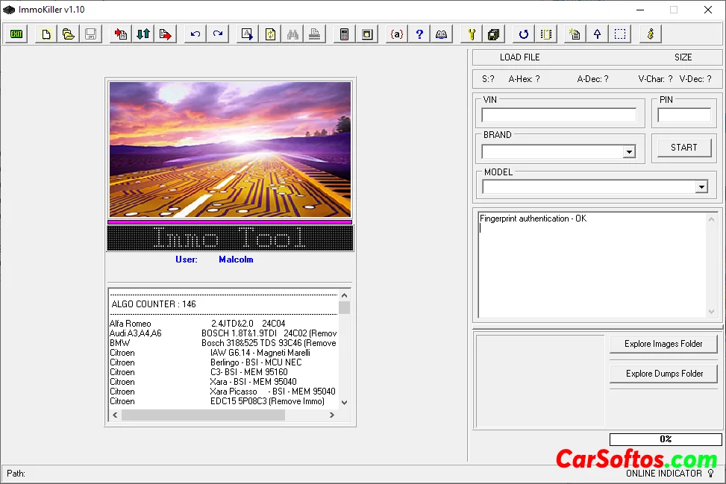Click Explore Dumps Folder button

point(663,374)
